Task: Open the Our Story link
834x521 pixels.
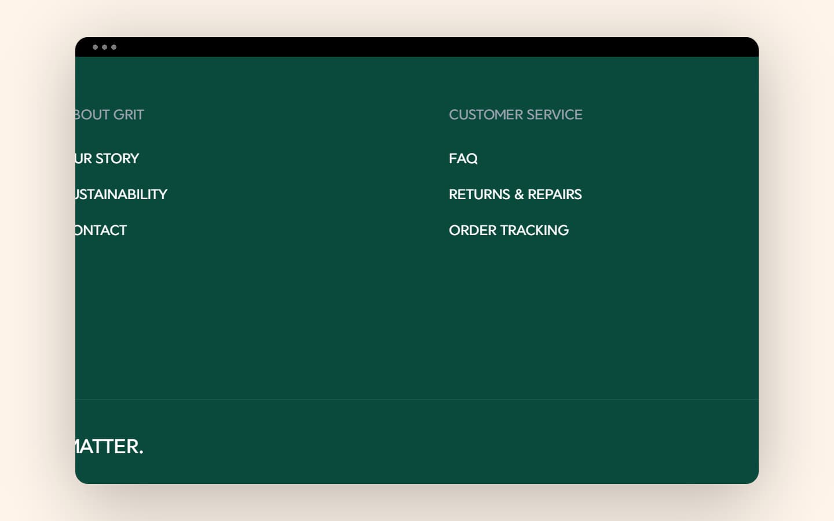Action: coord(107,159)
